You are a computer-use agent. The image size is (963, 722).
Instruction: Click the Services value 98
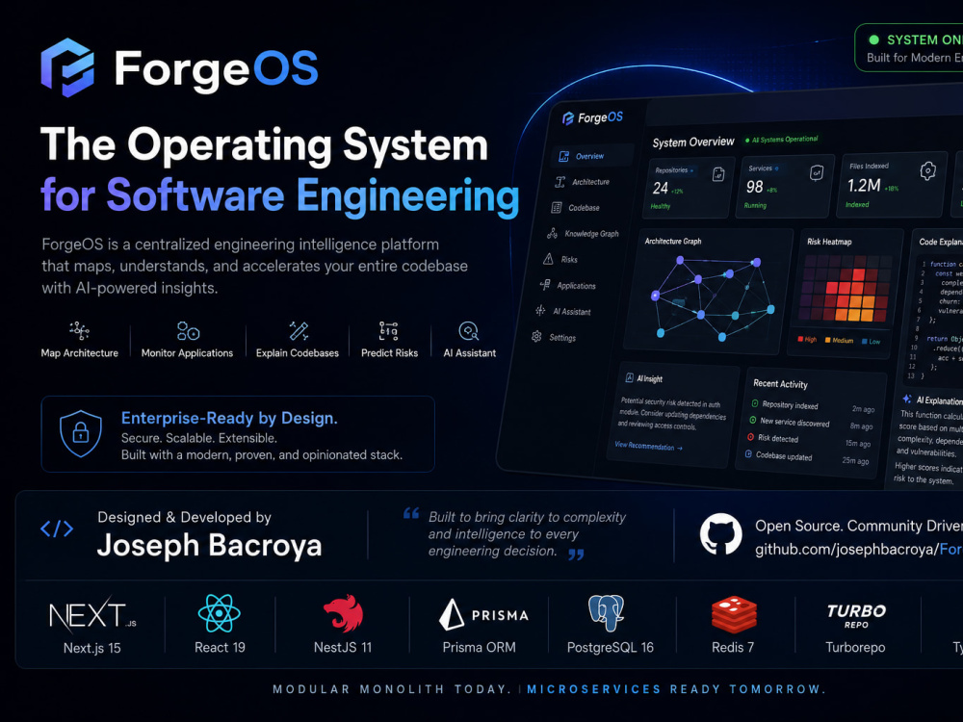click(x=754, y=187)
